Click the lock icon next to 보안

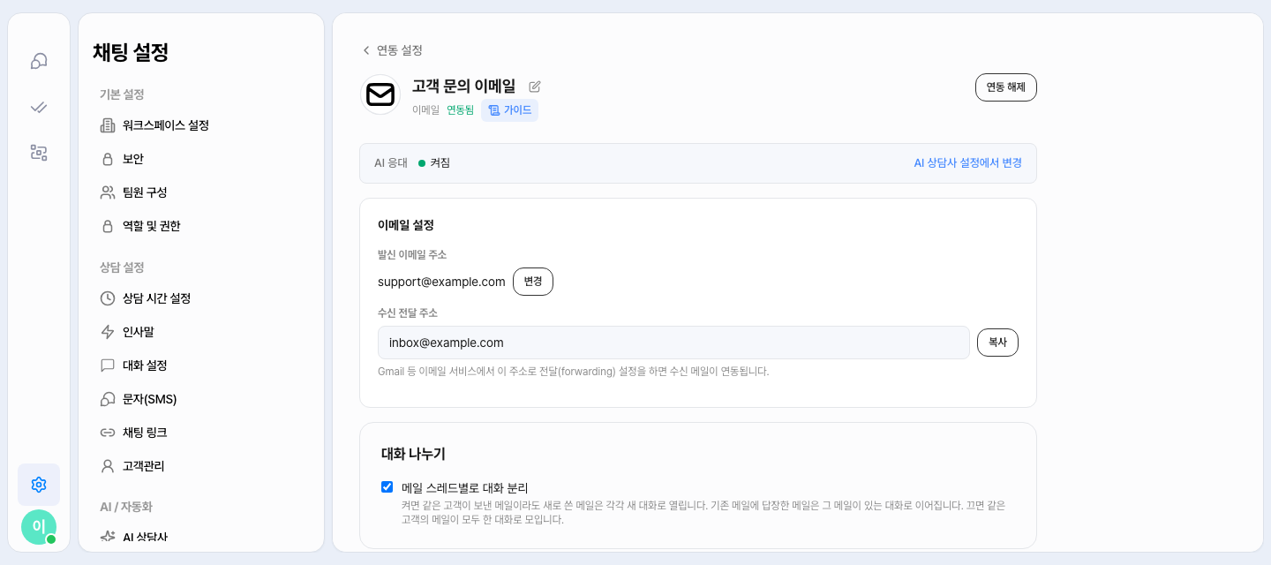pyautogui.click(x=108, y=159)
